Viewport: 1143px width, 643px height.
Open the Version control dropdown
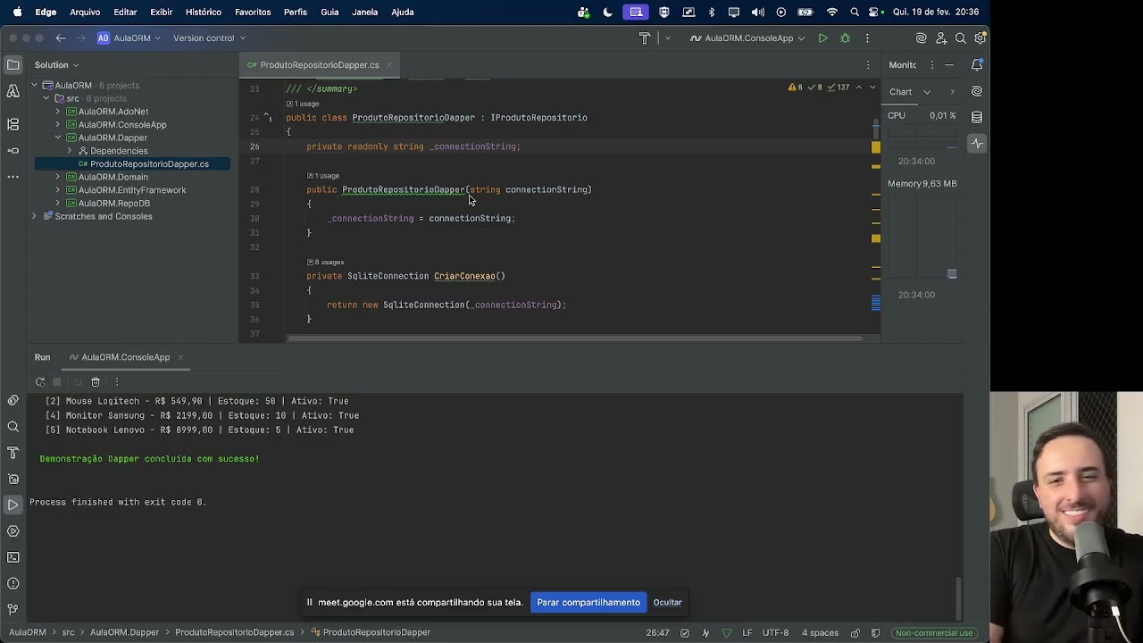[210, 38]
